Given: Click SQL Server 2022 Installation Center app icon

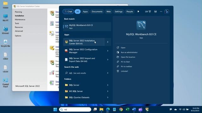Looking at the screenshot, I should 66,42.
